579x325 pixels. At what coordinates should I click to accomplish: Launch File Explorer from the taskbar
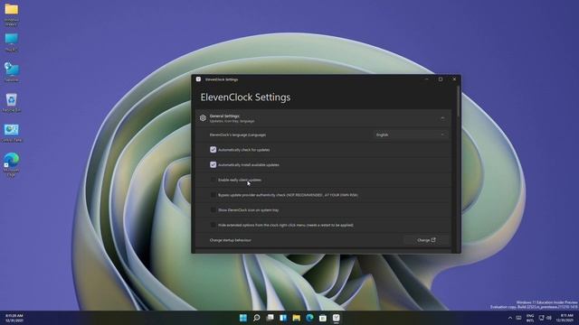(x=296, y=318)
